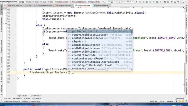Viewport: 188px width, 106px height.
Task: Open the Resource Manager side panel
Action: pyautogui.click(x=1, y=24)
